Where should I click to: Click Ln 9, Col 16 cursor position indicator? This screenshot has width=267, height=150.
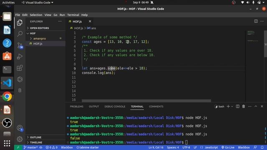click(x=156, y=147)
